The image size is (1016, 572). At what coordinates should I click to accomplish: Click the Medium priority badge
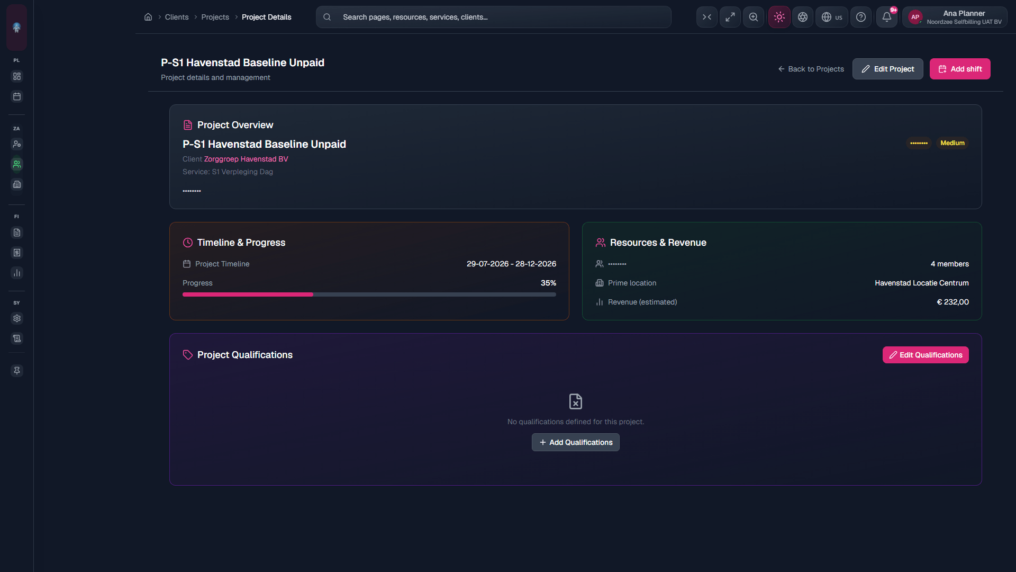point(952,143)
